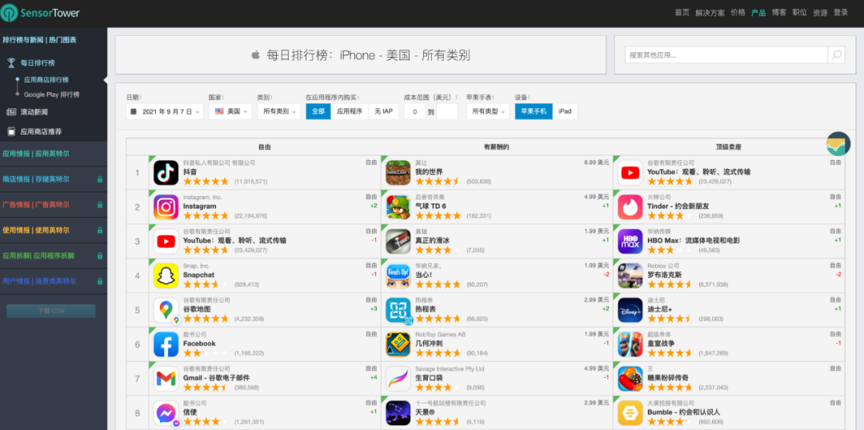864x430 pixels.
Task: Open Google Play 排行榜 in sidebar
Action: click(52, 94)
